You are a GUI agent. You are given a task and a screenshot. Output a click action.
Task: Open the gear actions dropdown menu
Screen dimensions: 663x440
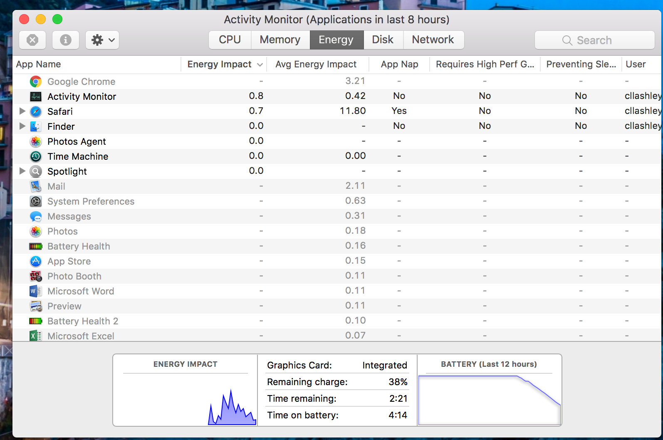click(x=102, y=40)
